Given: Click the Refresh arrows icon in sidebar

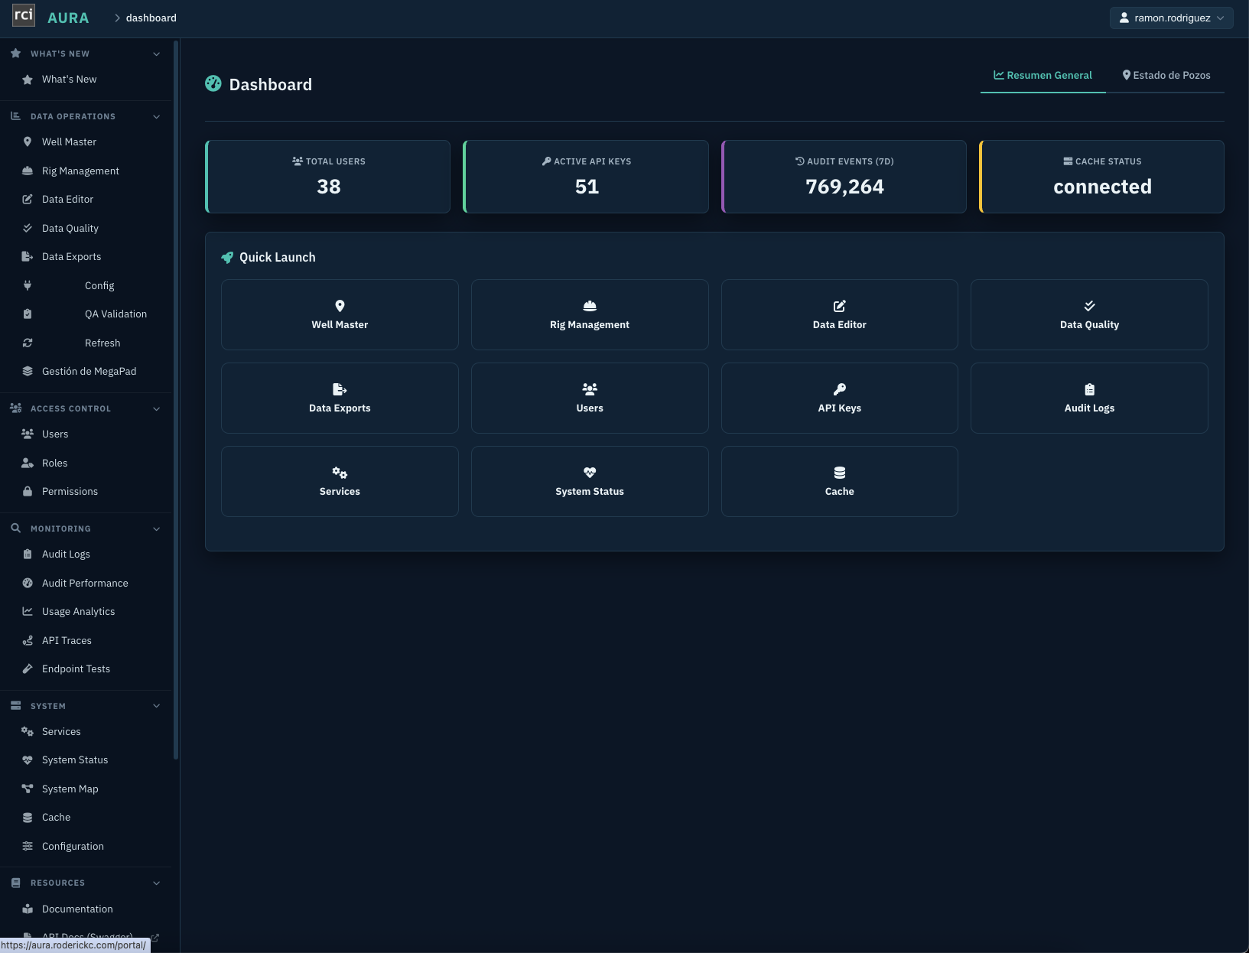Looking at the screenshot, I should (x=28, y=343).
